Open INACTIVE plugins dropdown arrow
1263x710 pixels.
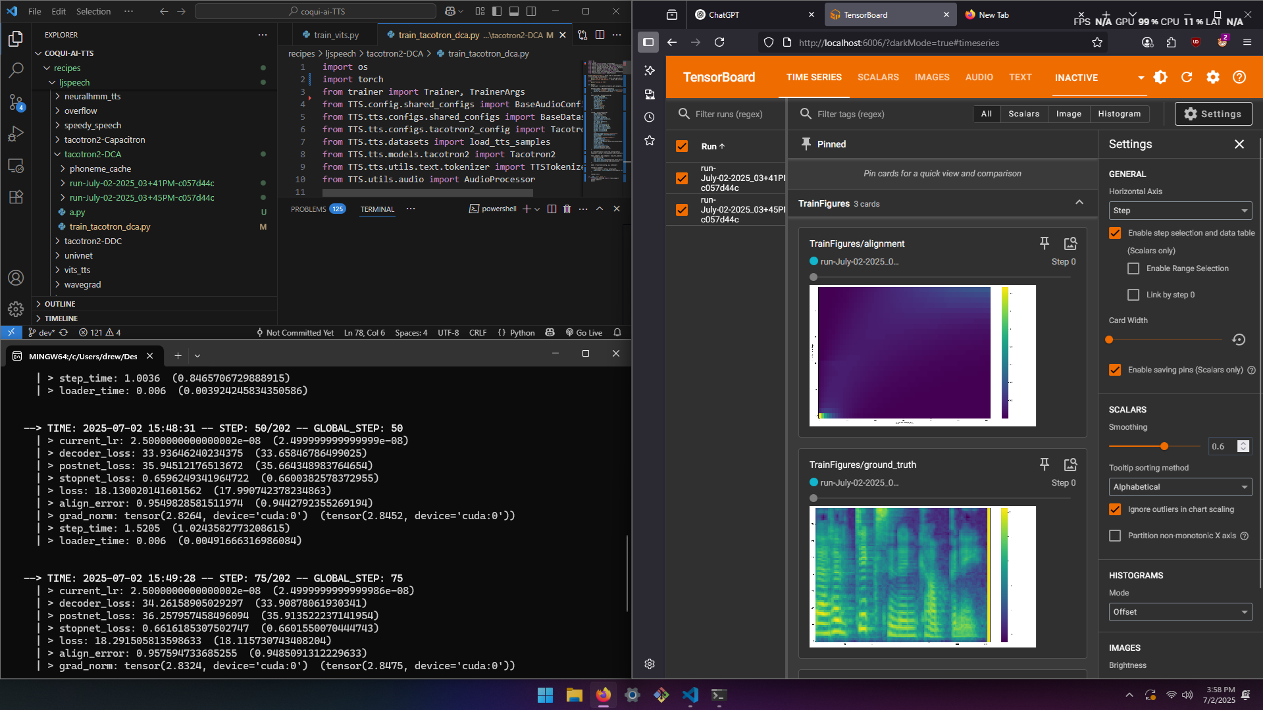point(1141,78)
